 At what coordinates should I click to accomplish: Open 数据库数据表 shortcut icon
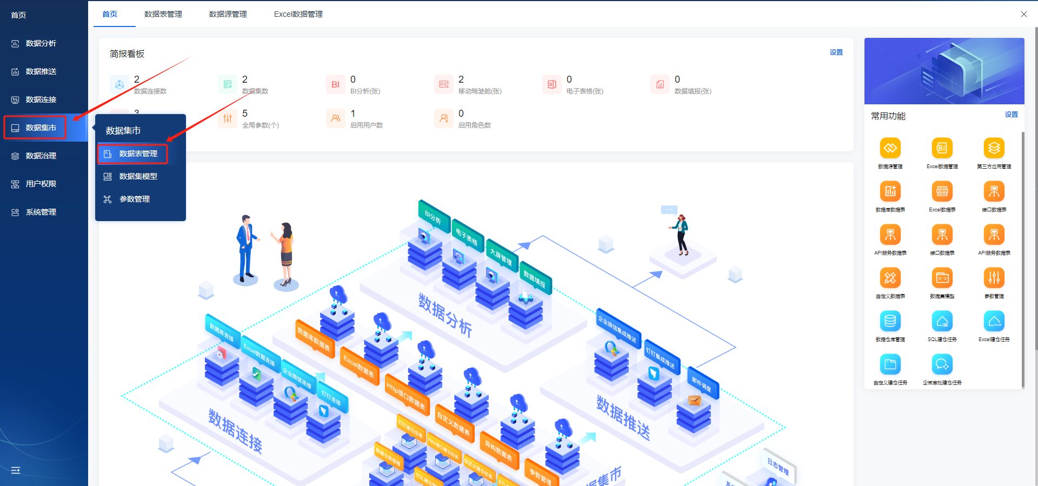pyautogui.click(x=890, y=191)
